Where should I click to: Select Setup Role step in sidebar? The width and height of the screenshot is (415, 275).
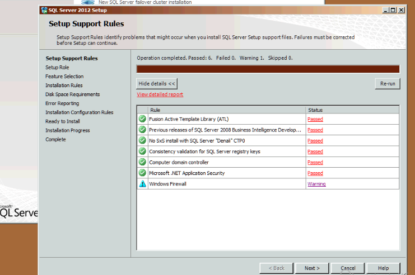pyautogui.click(x=57, y=68)
